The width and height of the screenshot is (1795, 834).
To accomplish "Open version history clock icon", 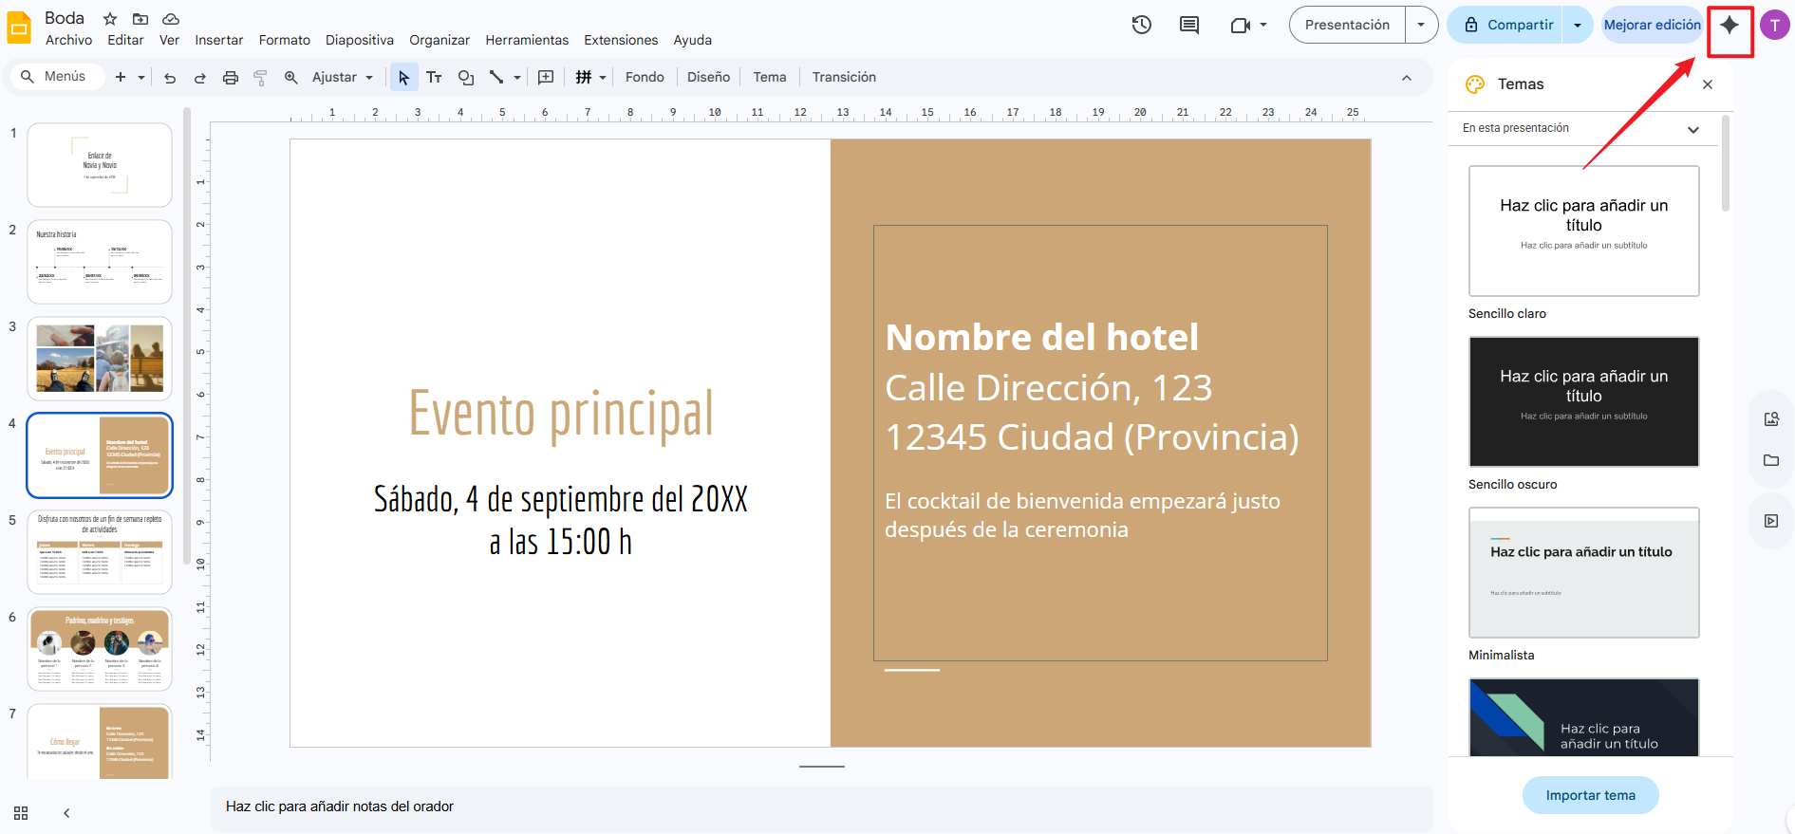I will pyautogui.click(x=1142, y=25).
